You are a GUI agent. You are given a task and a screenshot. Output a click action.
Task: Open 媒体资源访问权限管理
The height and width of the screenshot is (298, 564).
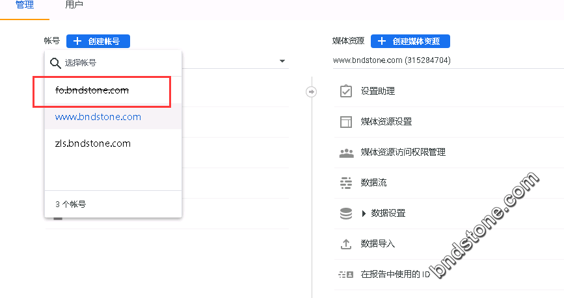403,152
